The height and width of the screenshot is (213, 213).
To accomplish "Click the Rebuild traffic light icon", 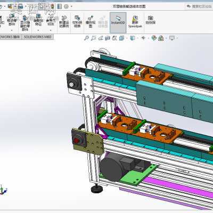I will 52,7.
